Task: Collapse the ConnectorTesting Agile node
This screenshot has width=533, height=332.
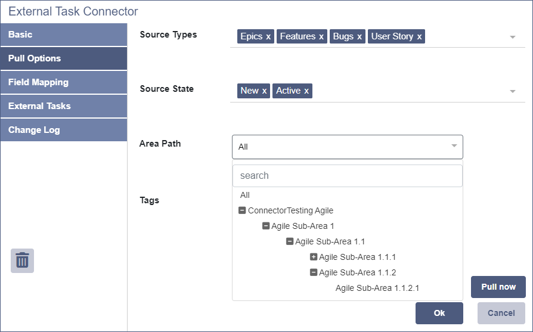Action: (242, 210)
